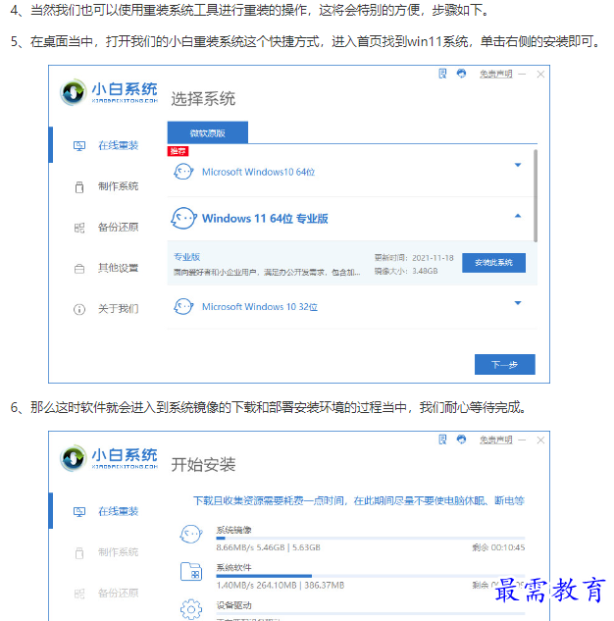614x621 pixels.
Task: Minimize the 选择系统 window
Action: tap(522, 74)
